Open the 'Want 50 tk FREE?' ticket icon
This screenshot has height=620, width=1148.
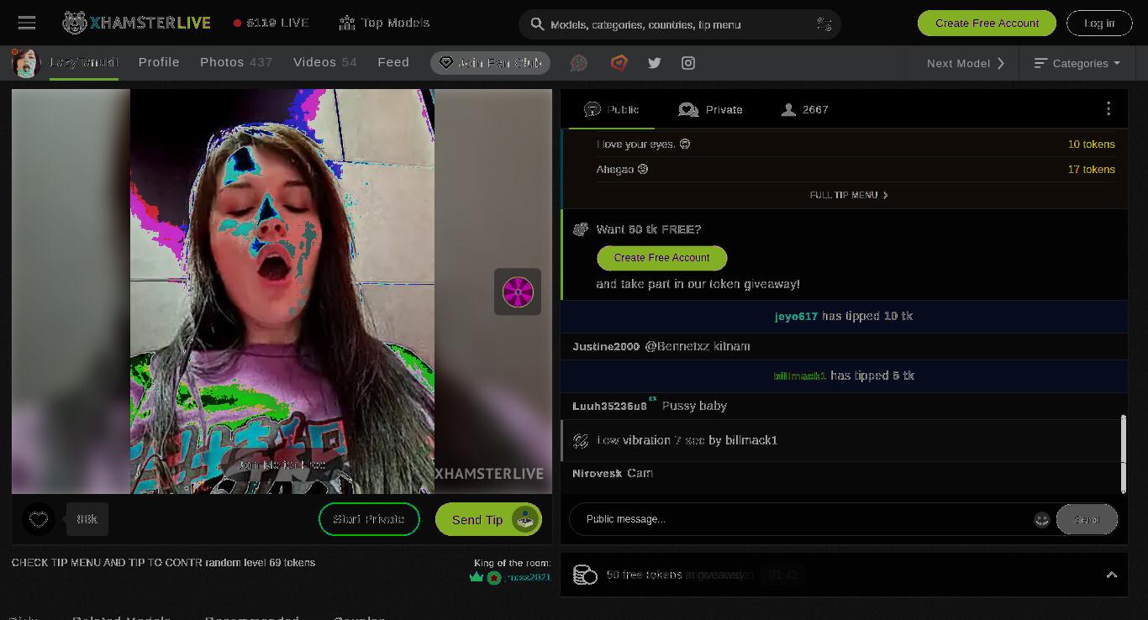(580, 229)
